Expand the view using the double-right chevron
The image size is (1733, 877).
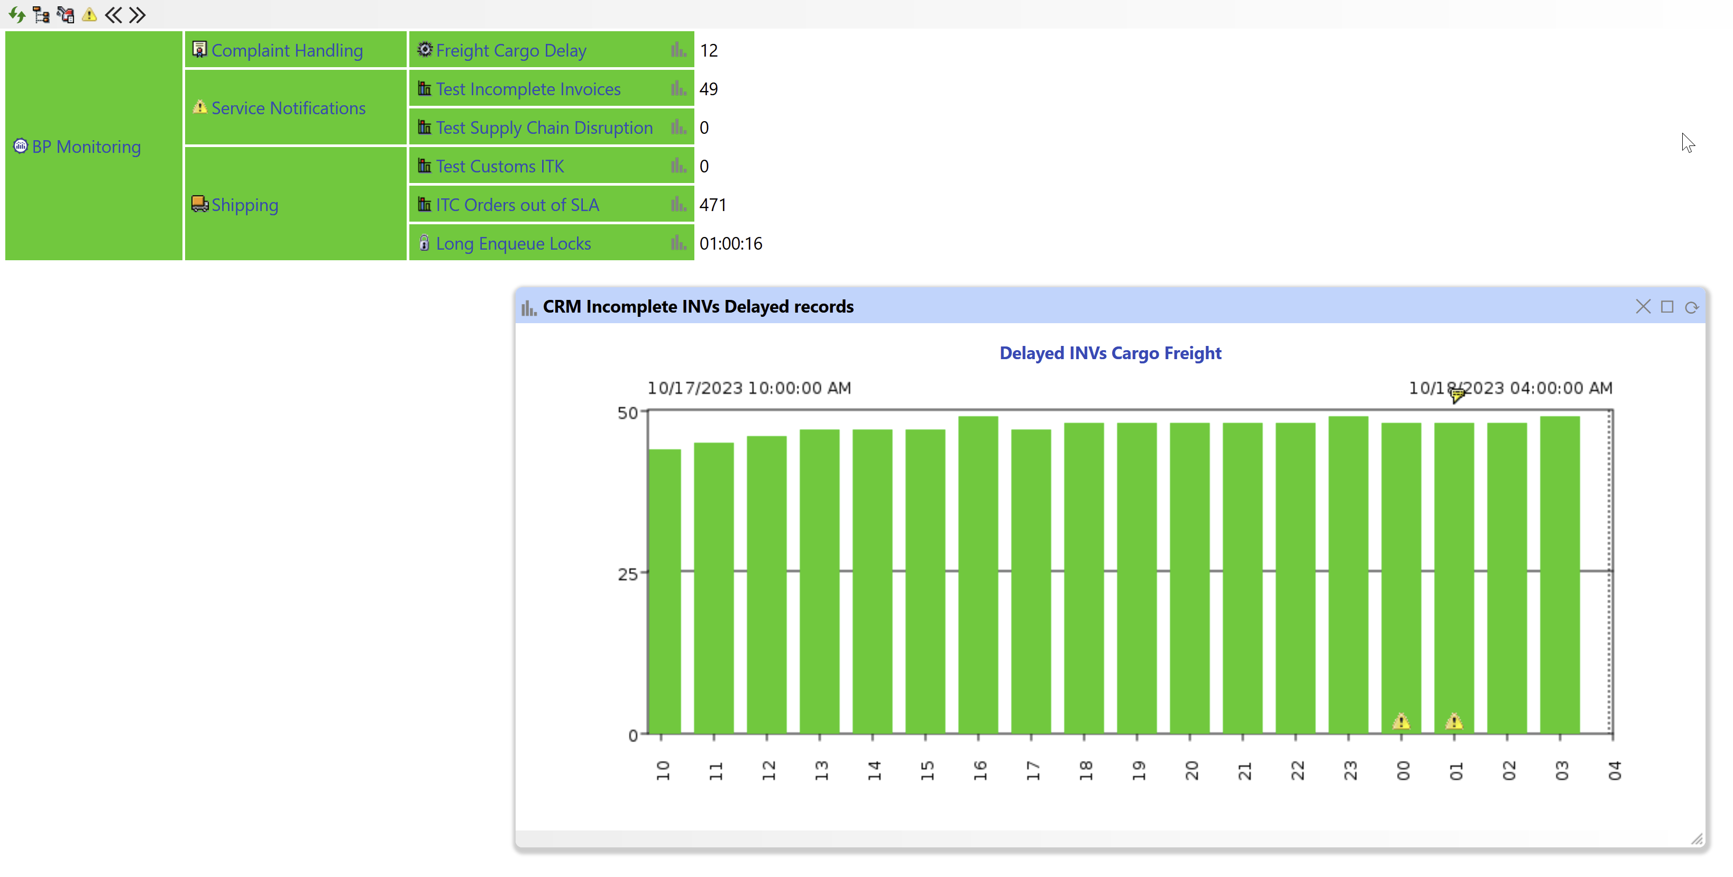pos(138,14)
